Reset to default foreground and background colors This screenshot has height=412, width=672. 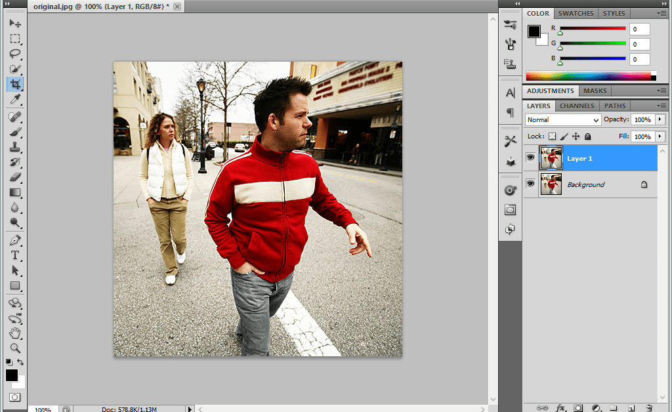click(9, 362)
